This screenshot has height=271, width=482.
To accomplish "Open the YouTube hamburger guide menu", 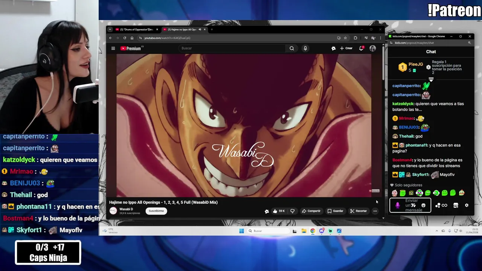I will click(x=113, y=48).
